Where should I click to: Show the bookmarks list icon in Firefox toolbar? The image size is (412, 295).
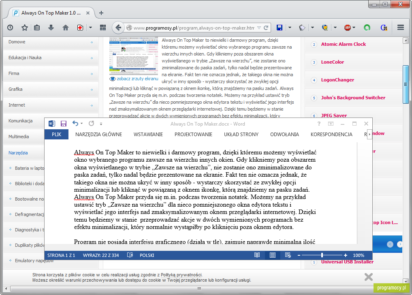(37, 27)
